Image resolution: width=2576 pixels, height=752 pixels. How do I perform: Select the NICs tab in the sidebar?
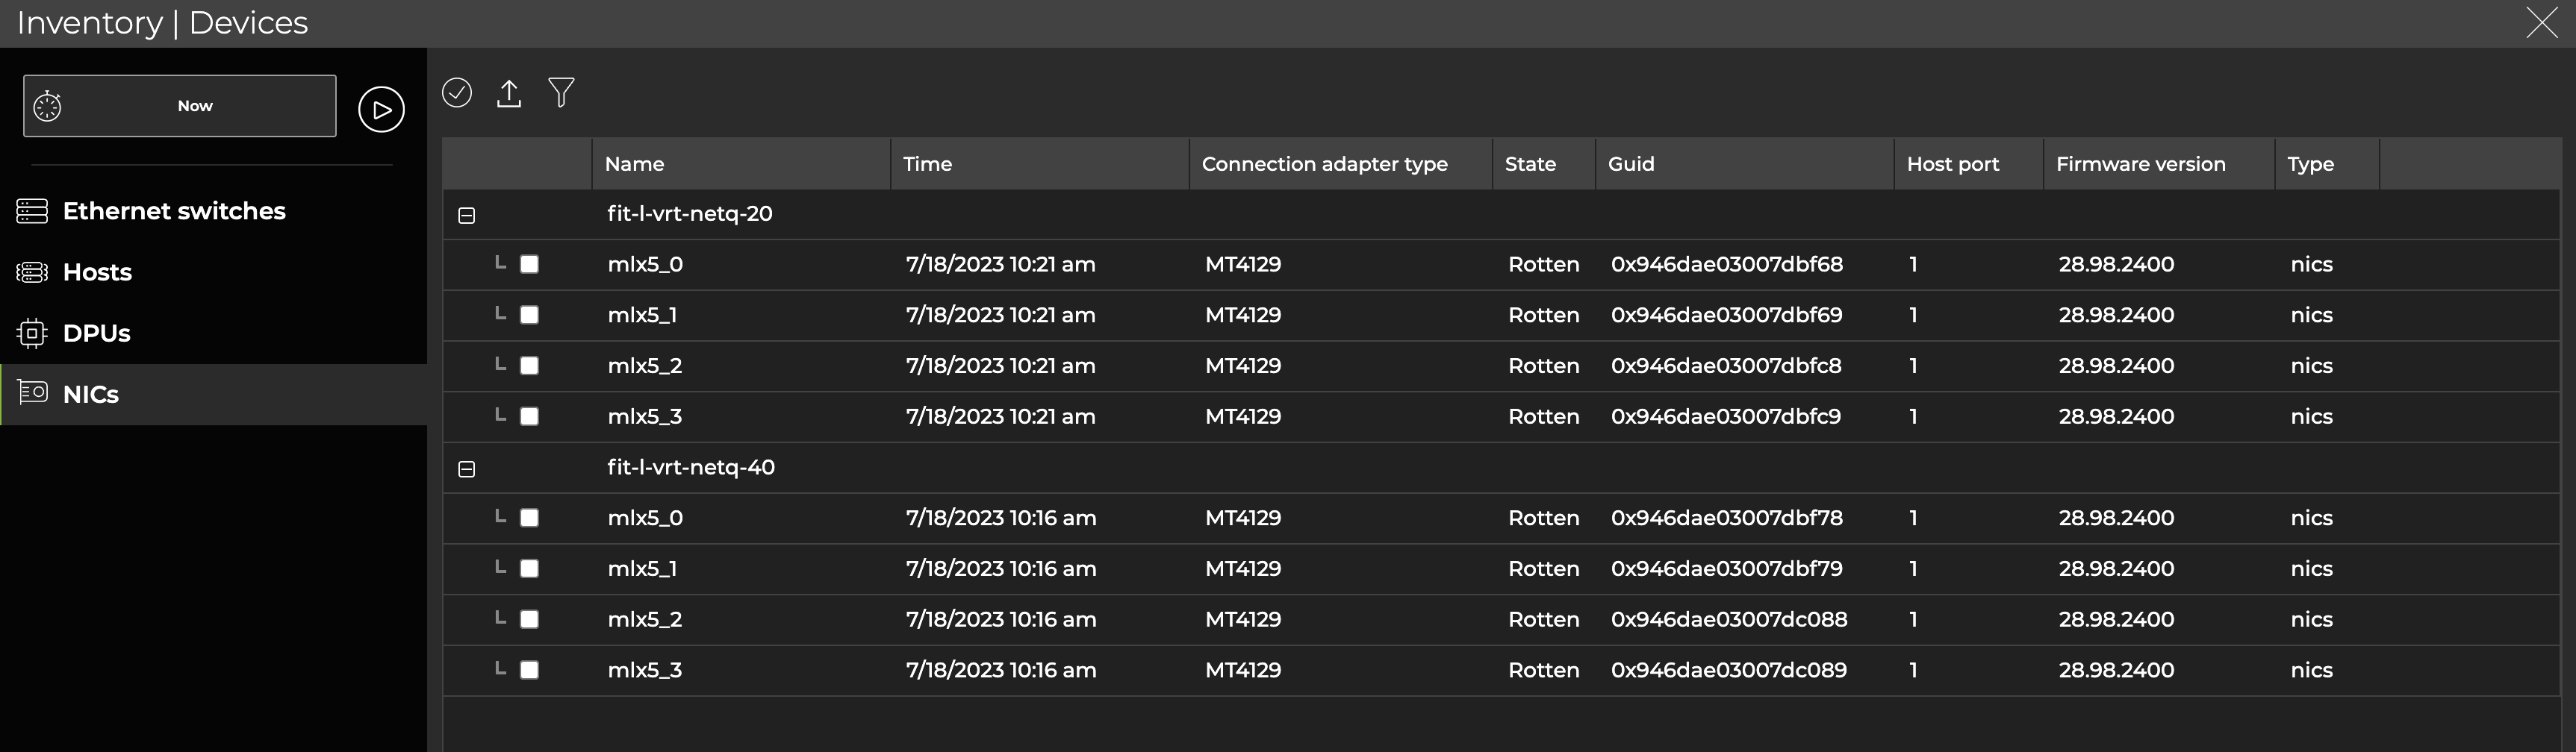tap(90, 393)
